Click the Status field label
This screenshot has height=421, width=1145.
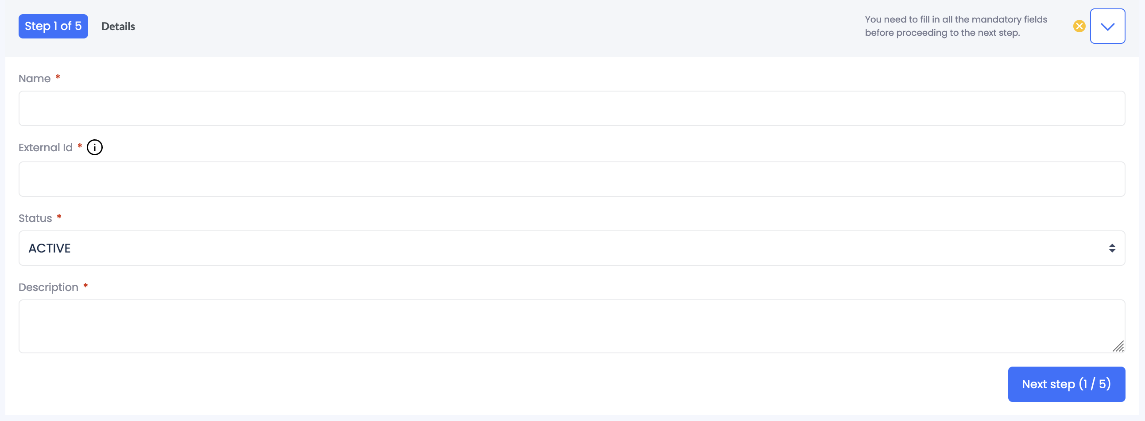pos(35,218)
